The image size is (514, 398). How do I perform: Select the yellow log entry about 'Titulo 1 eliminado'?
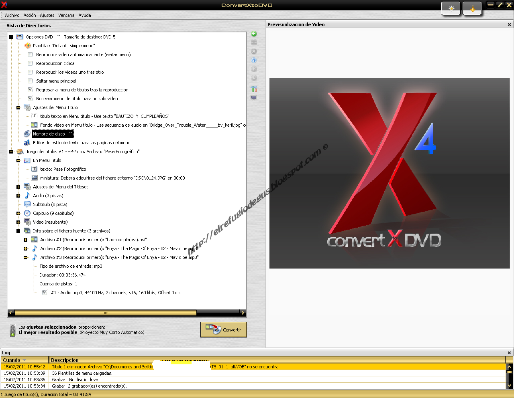click(x=120, y=366)
